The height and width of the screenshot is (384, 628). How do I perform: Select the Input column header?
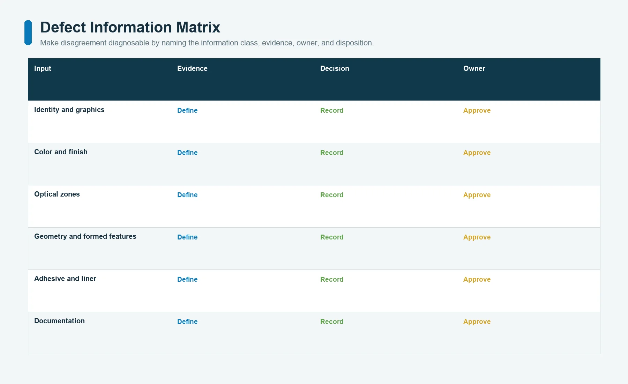click(x=43, y=68)
